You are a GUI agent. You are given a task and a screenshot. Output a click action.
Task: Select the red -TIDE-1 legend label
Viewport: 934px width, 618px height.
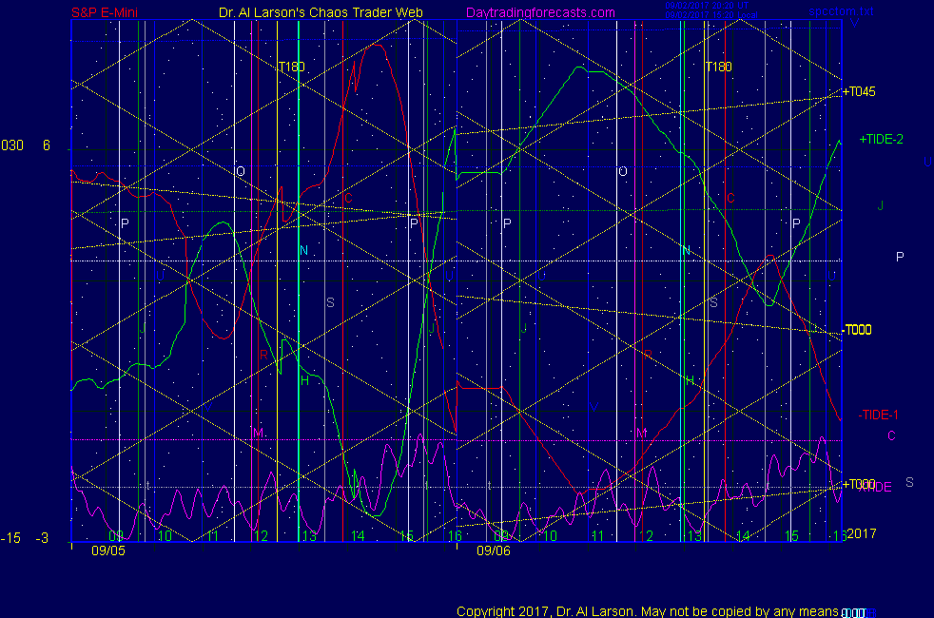point(878,415)
